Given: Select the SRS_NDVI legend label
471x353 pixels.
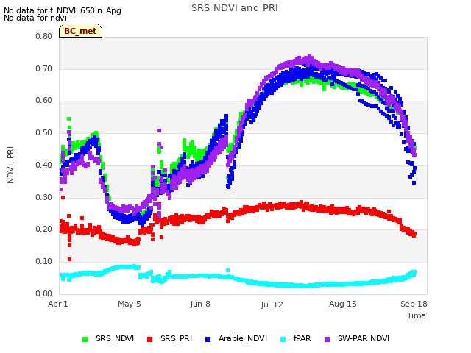Looking at the screenshot, I should [115, 338].
